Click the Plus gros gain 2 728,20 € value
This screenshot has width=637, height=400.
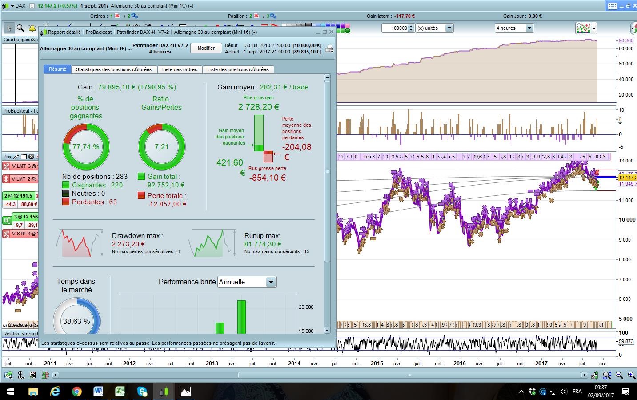259,107
